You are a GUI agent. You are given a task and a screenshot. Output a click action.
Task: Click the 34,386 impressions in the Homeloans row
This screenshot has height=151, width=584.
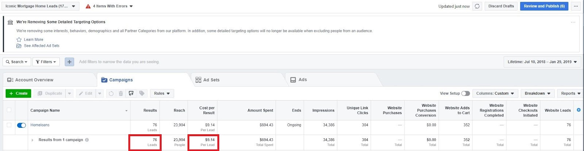pyautogui.click(x=328, y=125)
